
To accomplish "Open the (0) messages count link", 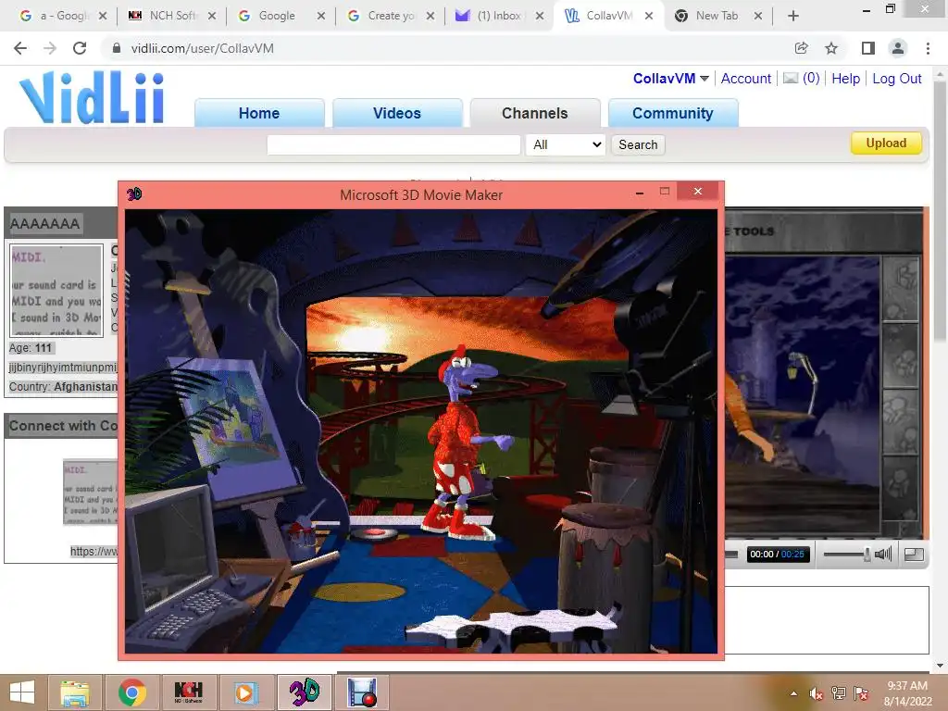I will 811,78.
